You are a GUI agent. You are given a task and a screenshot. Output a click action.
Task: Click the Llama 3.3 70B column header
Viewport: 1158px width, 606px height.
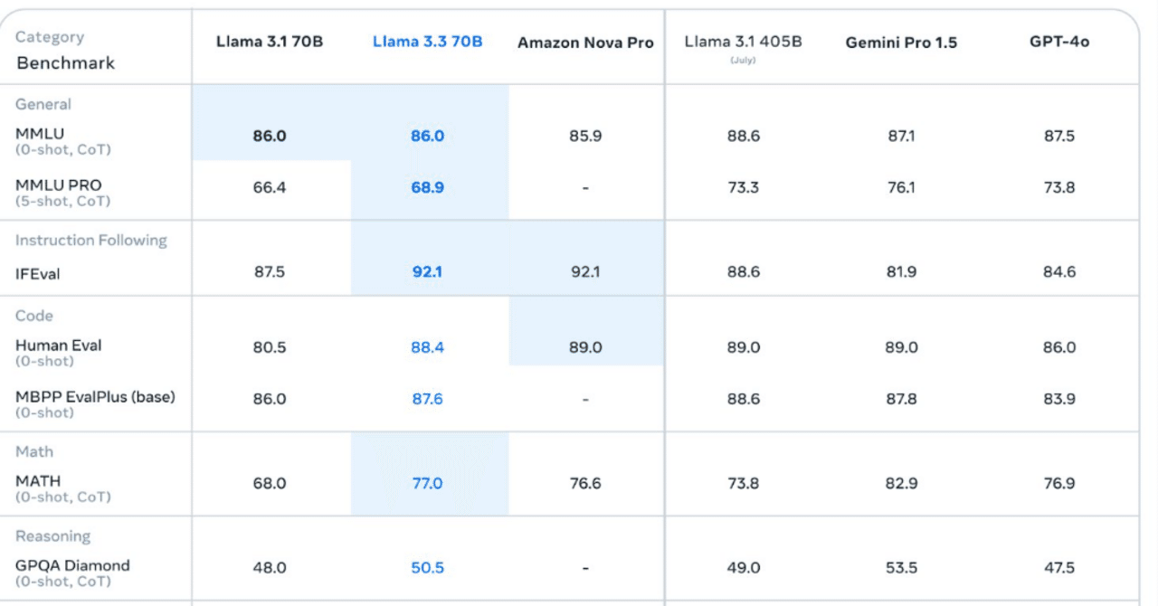[x=427, y=43]
